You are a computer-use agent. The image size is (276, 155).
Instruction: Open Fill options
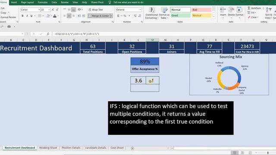[x=252, y=12]
